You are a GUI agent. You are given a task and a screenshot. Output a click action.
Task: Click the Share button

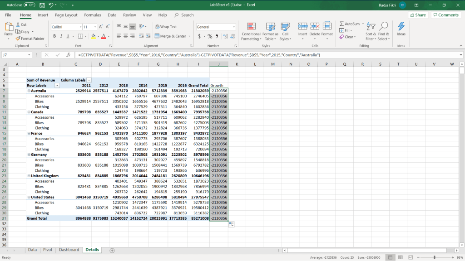[x=417, y=15]
